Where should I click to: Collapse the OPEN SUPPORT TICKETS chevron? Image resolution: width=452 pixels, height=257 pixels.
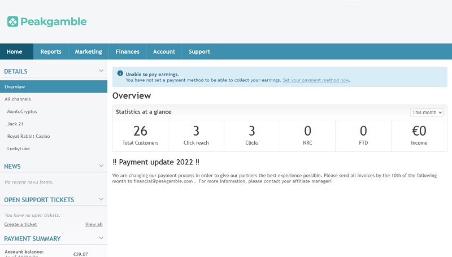[x=101, y=199]
